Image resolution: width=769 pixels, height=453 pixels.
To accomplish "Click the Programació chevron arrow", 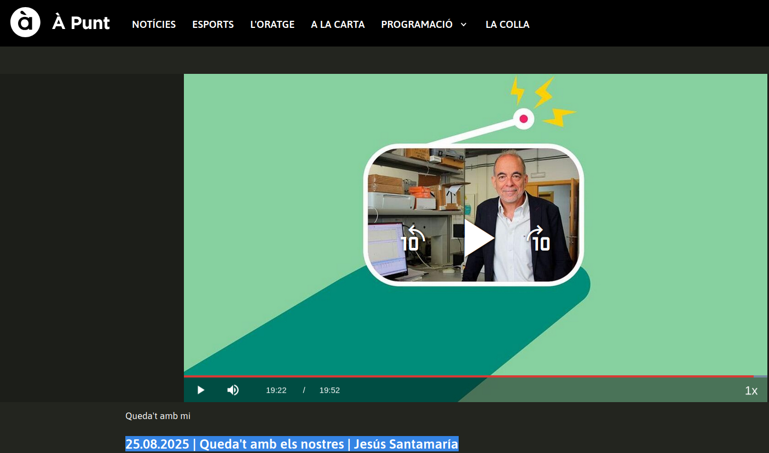I will [x=464, y=25].
